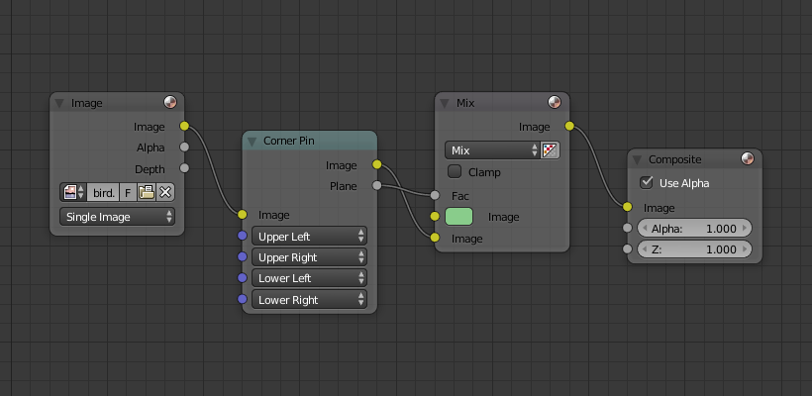The image size is (812, 396).
Task: Click Mix node Image output socket
Action: [x=569, y=126]
